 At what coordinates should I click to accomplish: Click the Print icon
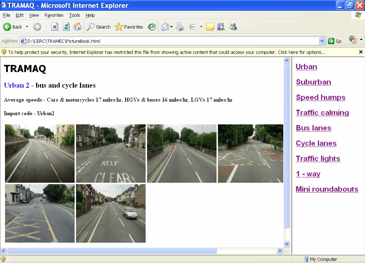pyautogui.click(x=180, y=27)
